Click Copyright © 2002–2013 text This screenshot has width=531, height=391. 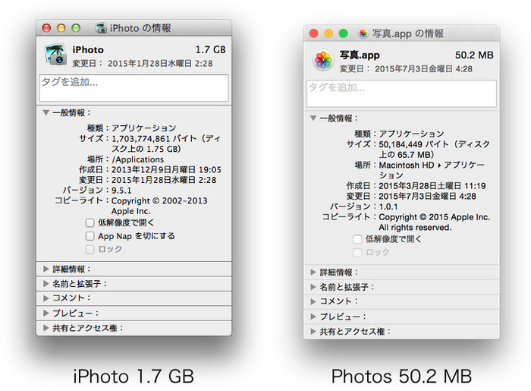pos(159,206)
